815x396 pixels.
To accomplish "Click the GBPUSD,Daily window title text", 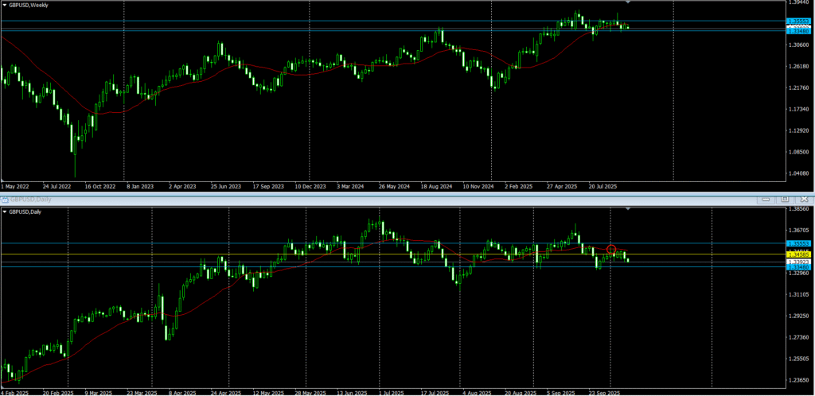I will (x=28, y=198).
